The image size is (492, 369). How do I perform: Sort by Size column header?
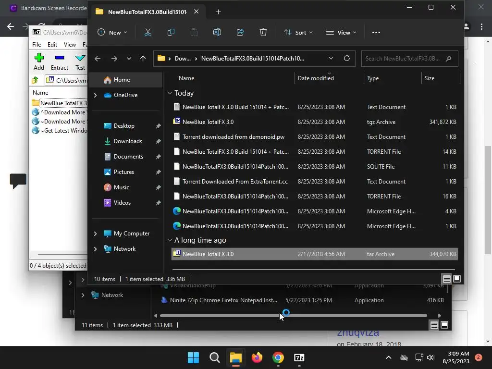tap(441, 78)
